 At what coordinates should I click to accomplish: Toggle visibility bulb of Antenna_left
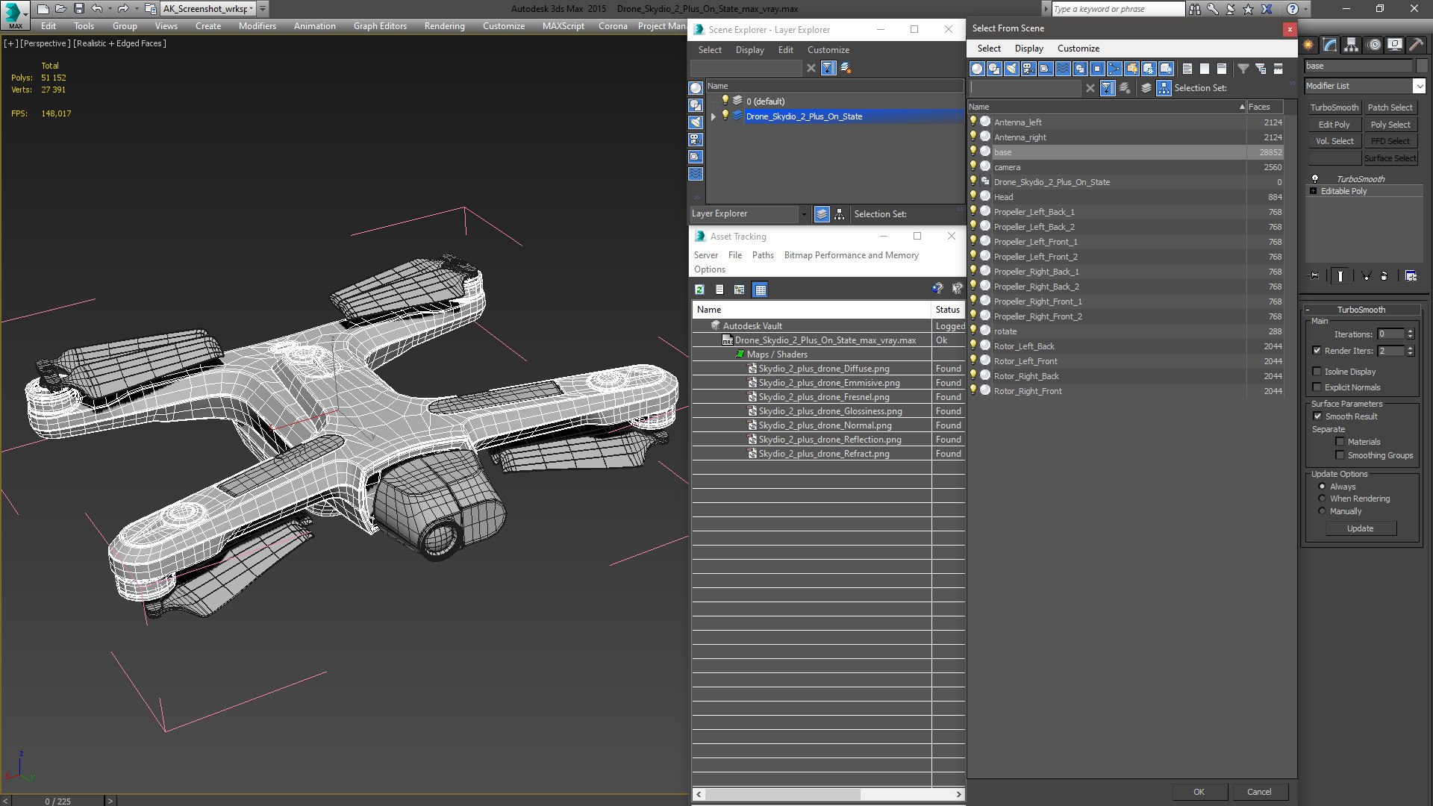point(973,122)
